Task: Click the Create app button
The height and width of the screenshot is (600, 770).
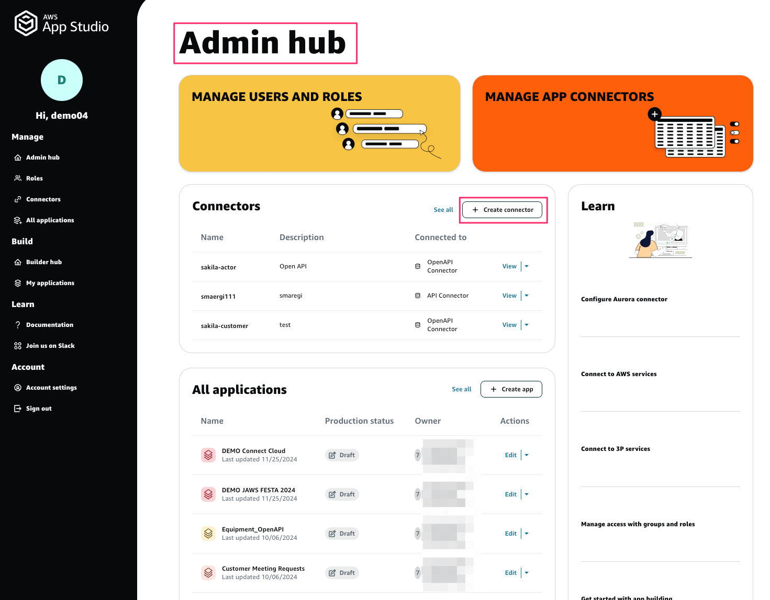Action: [511, 389]
